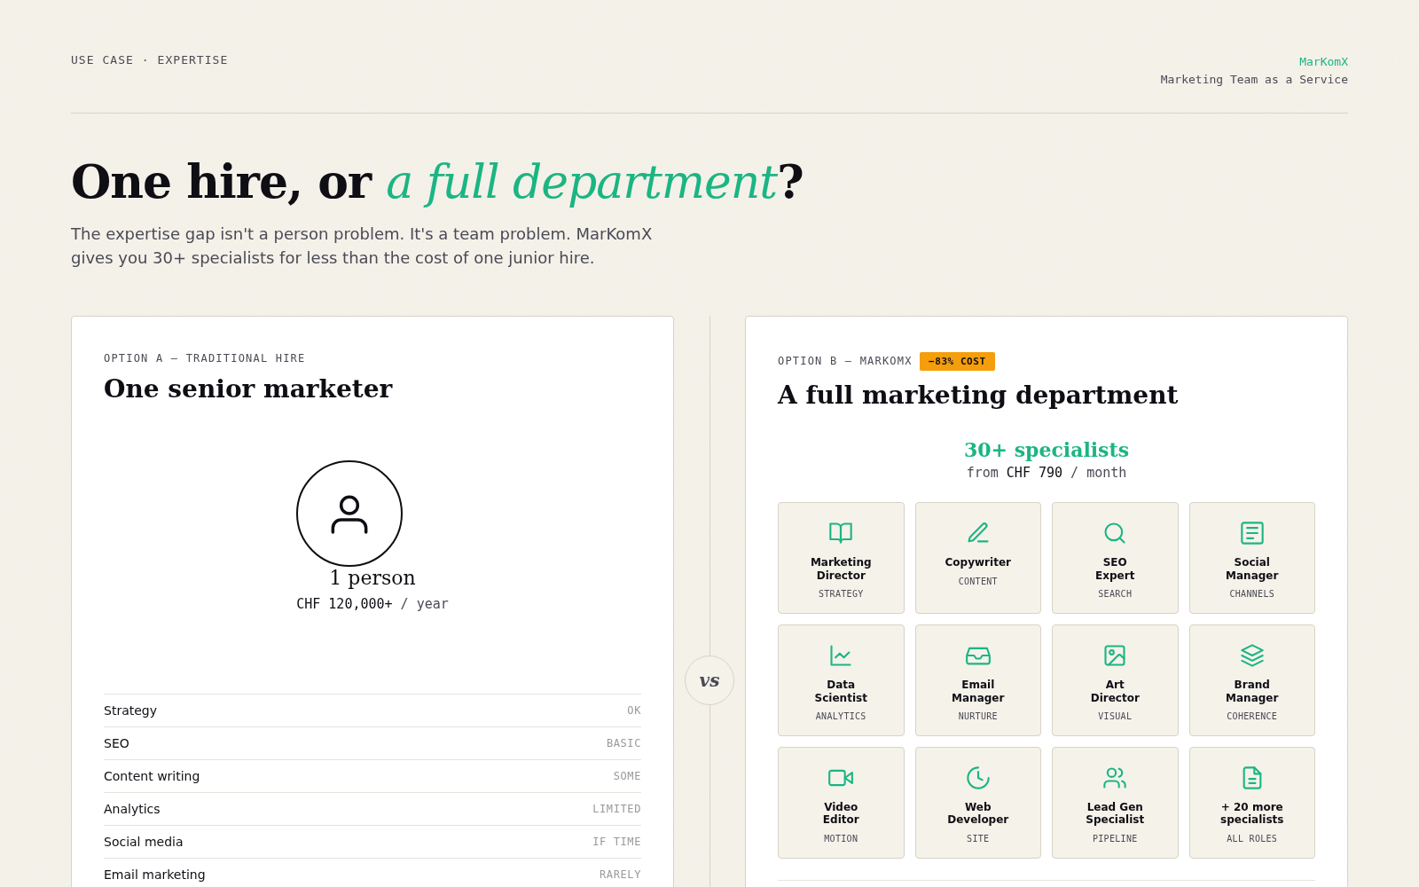Image resolution: width=1419 pixels, height=887 pixels.
Task: Click the Video Editor camera icon
Action: tap(841, 777)
